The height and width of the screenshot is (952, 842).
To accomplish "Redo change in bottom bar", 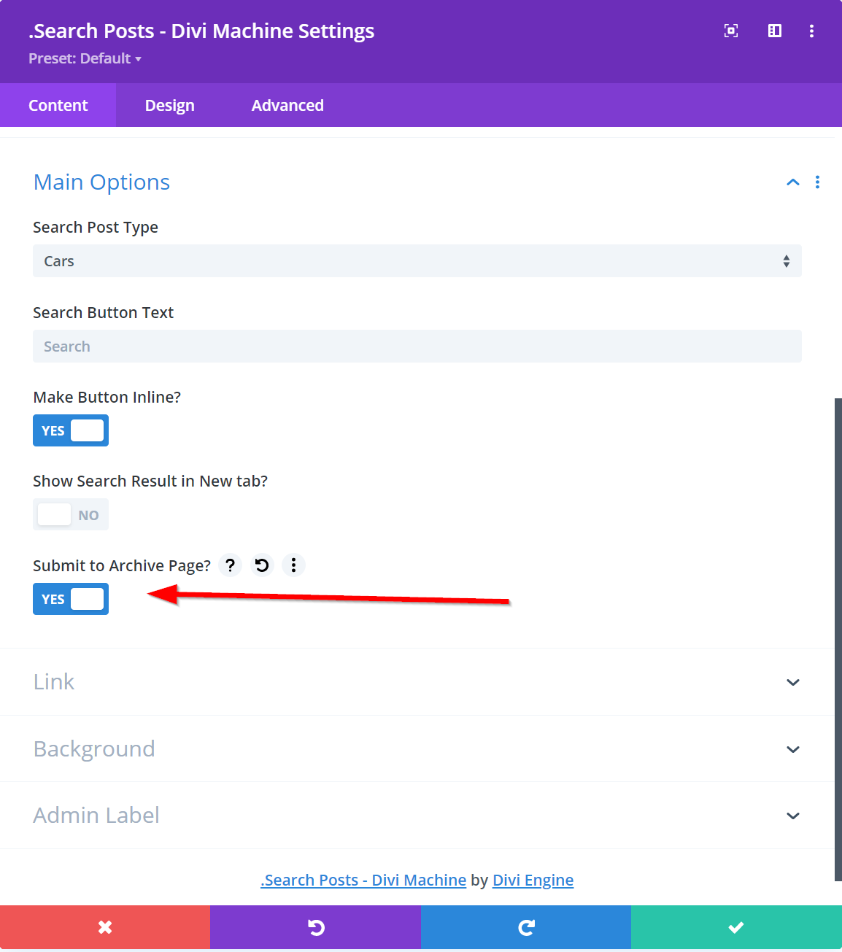I will pyautogui.click(x=526, y=927).
